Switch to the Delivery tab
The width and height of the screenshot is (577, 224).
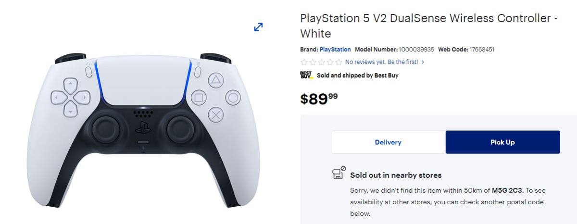pos(388,142)
